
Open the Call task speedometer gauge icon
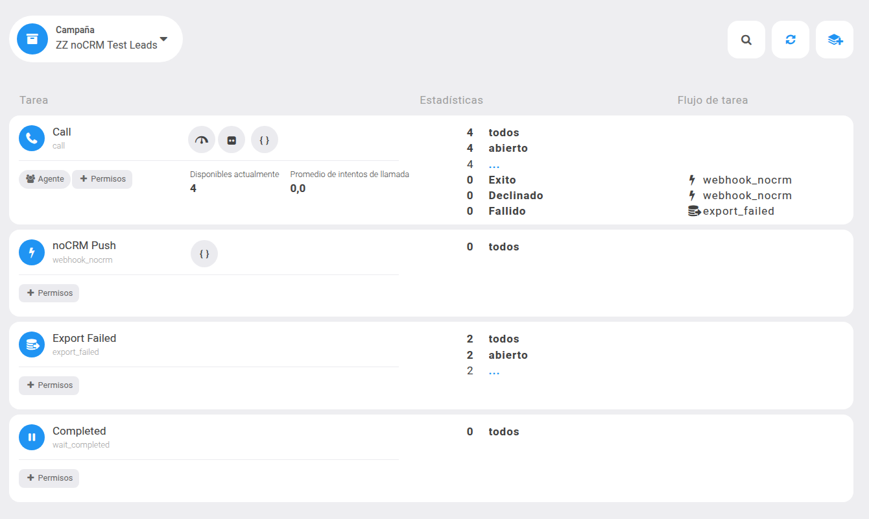[202, 139]
